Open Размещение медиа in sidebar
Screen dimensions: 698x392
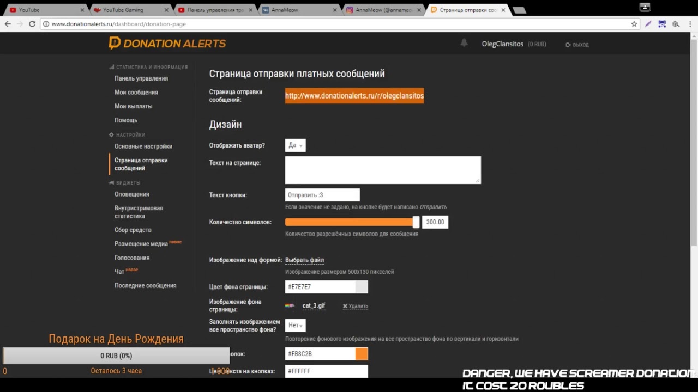tap(141, 244)
